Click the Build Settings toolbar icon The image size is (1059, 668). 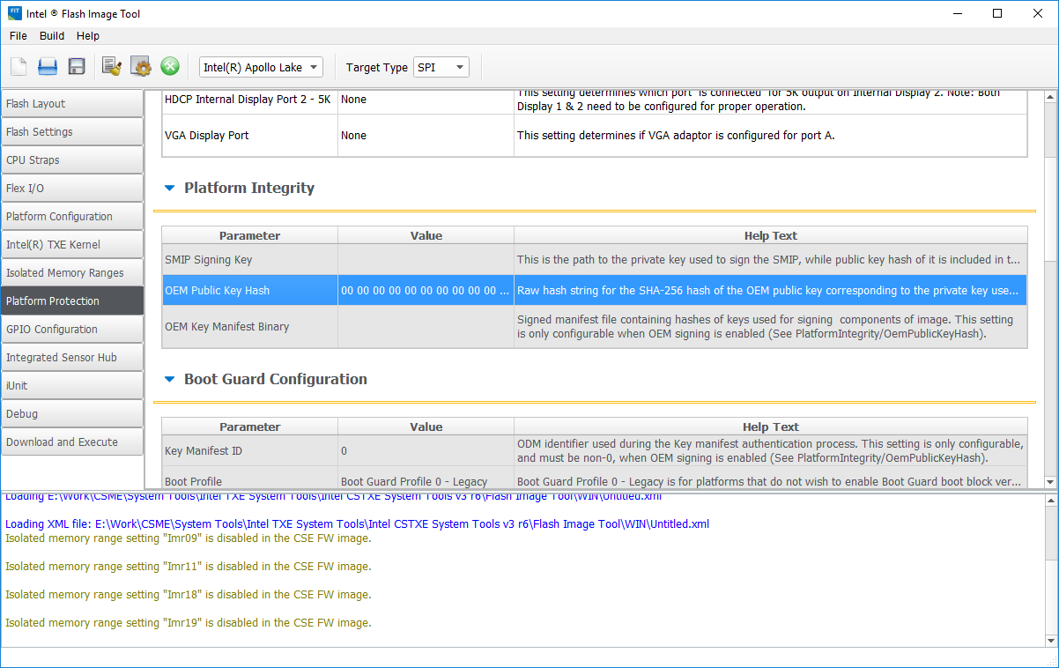112,67
